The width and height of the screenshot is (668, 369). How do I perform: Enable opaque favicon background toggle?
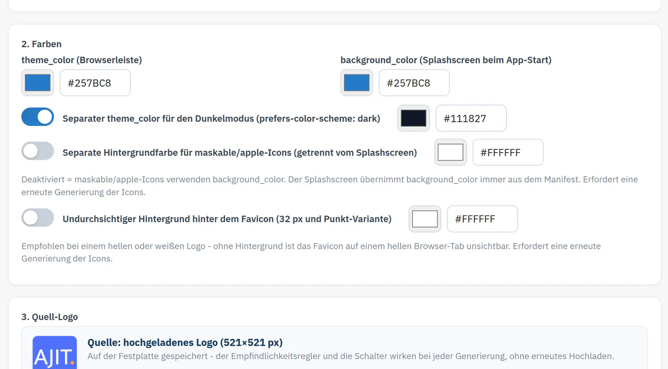pos(38,218)
